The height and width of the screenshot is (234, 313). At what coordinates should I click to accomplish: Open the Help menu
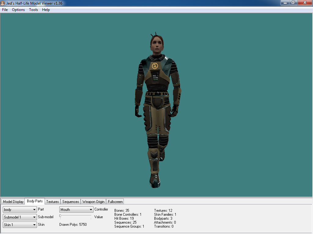click(46, 10)
